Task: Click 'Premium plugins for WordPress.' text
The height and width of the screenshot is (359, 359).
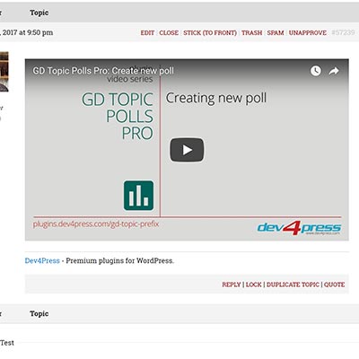Action: [119, 260]
